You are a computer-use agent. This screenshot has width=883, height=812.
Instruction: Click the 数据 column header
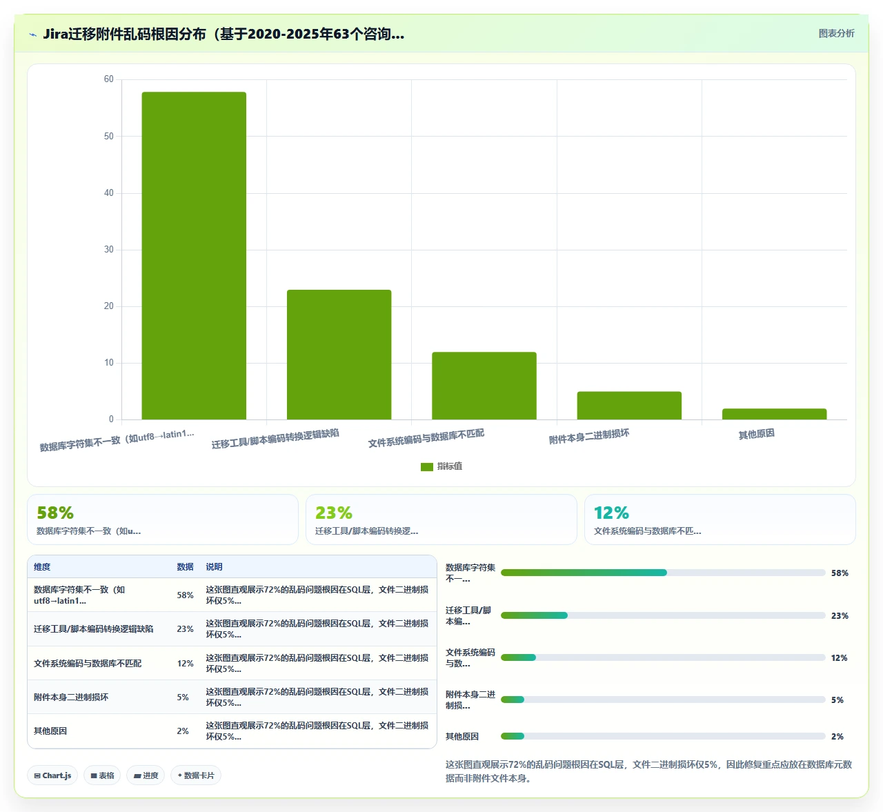click(185, 567)
